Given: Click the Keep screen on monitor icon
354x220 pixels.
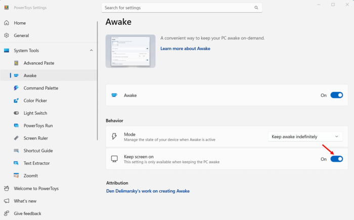Looking at the screenshot, I should (x=114, y=159).
